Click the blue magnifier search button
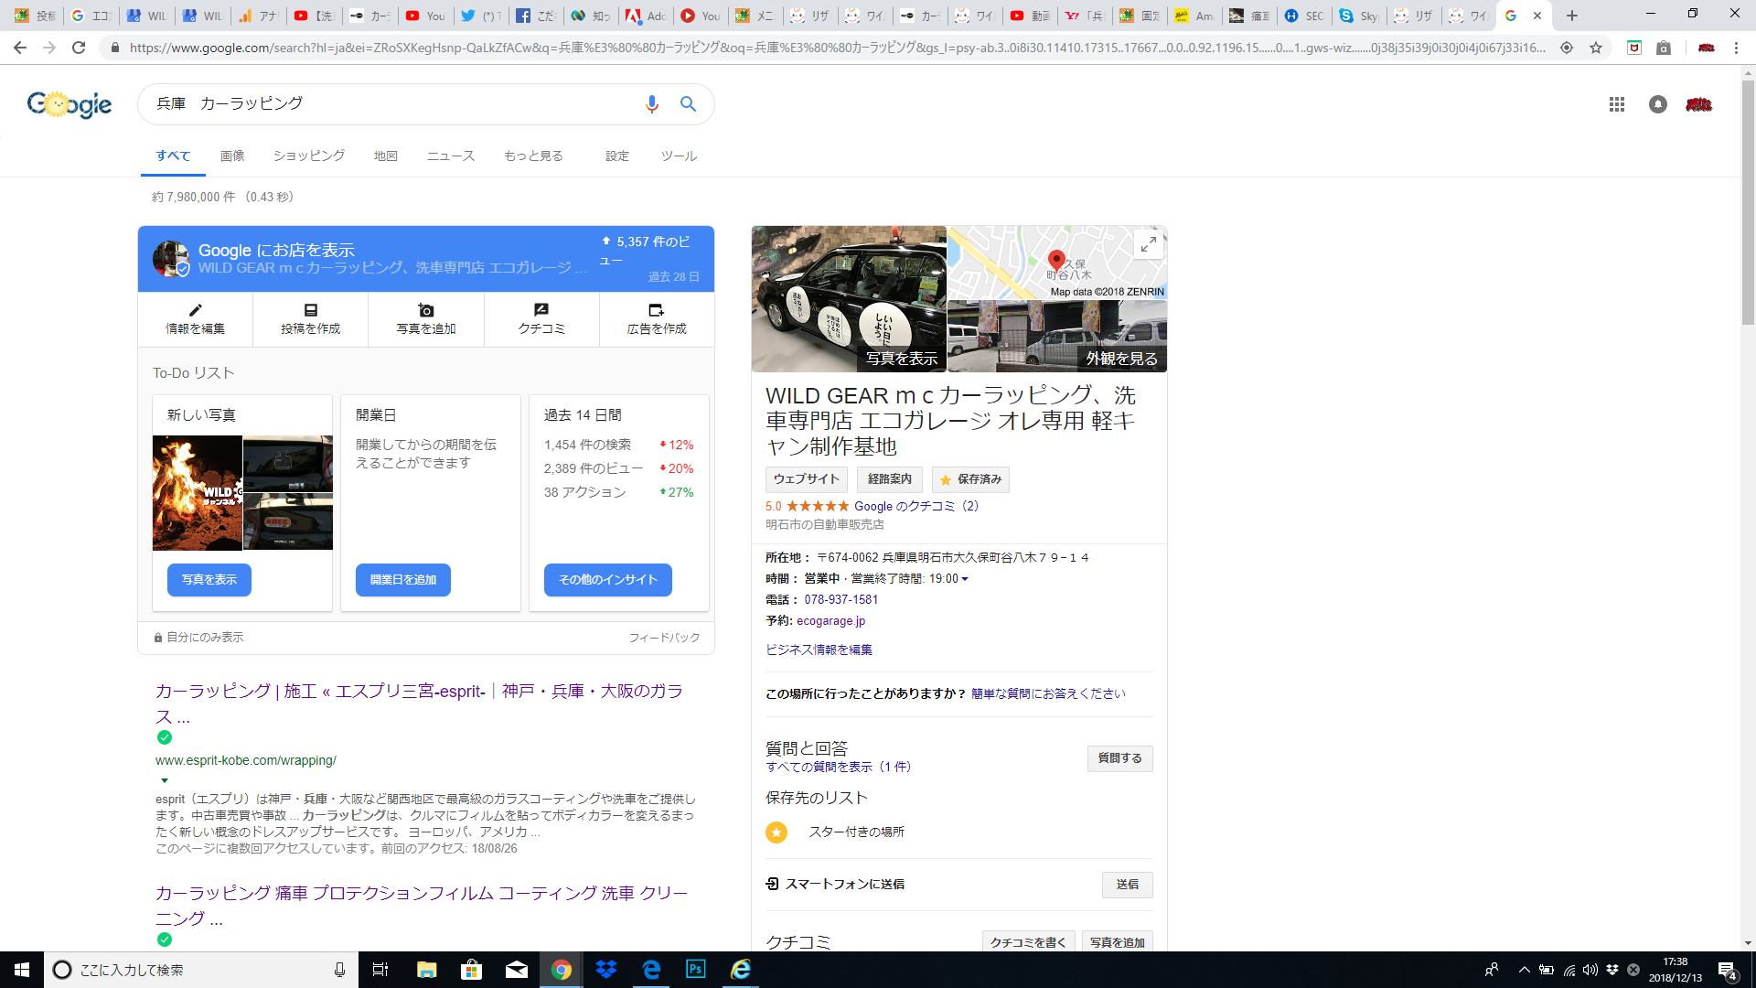 point(688,104)
